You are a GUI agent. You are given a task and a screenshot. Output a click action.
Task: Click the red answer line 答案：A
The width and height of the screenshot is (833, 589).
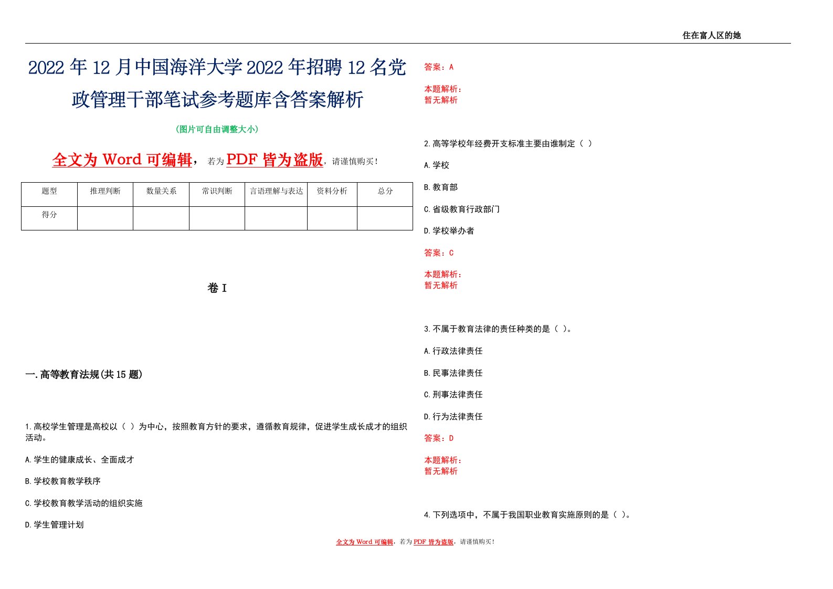(x=439, y=67)
